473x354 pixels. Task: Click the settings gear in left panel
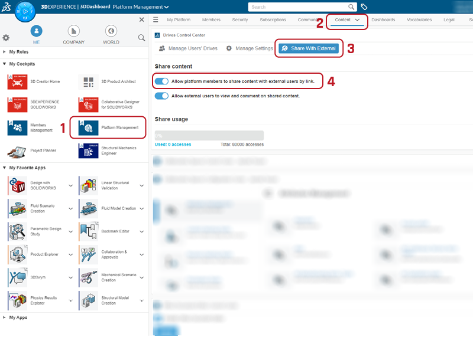[7, 38]
